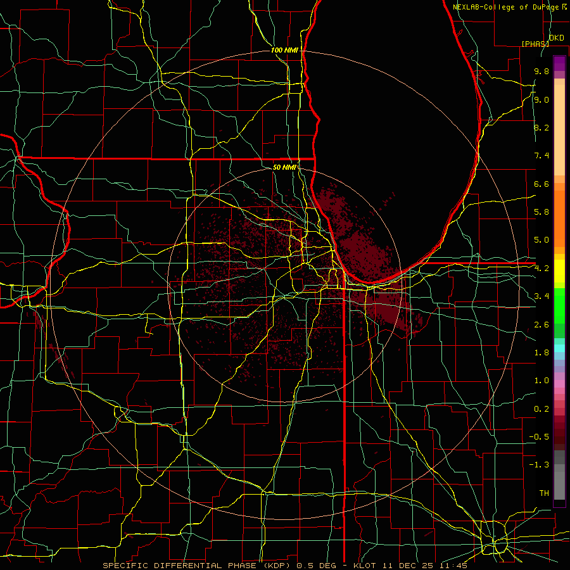Pick the gray color band at scale bottom
This screenshot has width=570, height=570.
(559, 485)
